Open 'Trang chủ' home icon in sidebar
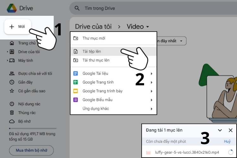237x158 pixels. [12, 43]
